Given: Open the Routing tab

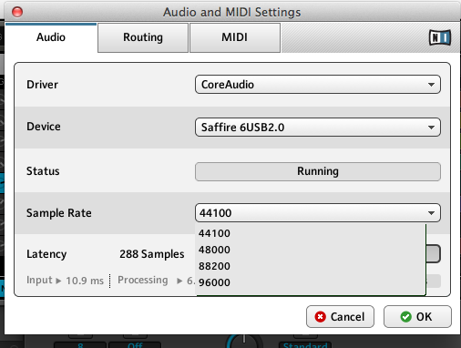Looking at the screenshot, I should click(143, 37).
